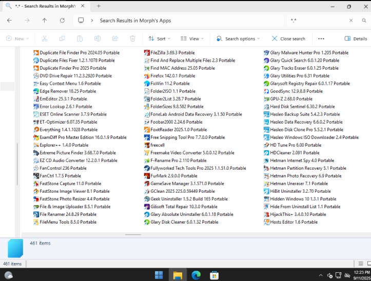Open the Windows Start menu
The image size is (371, 281).
click(159, 275)
